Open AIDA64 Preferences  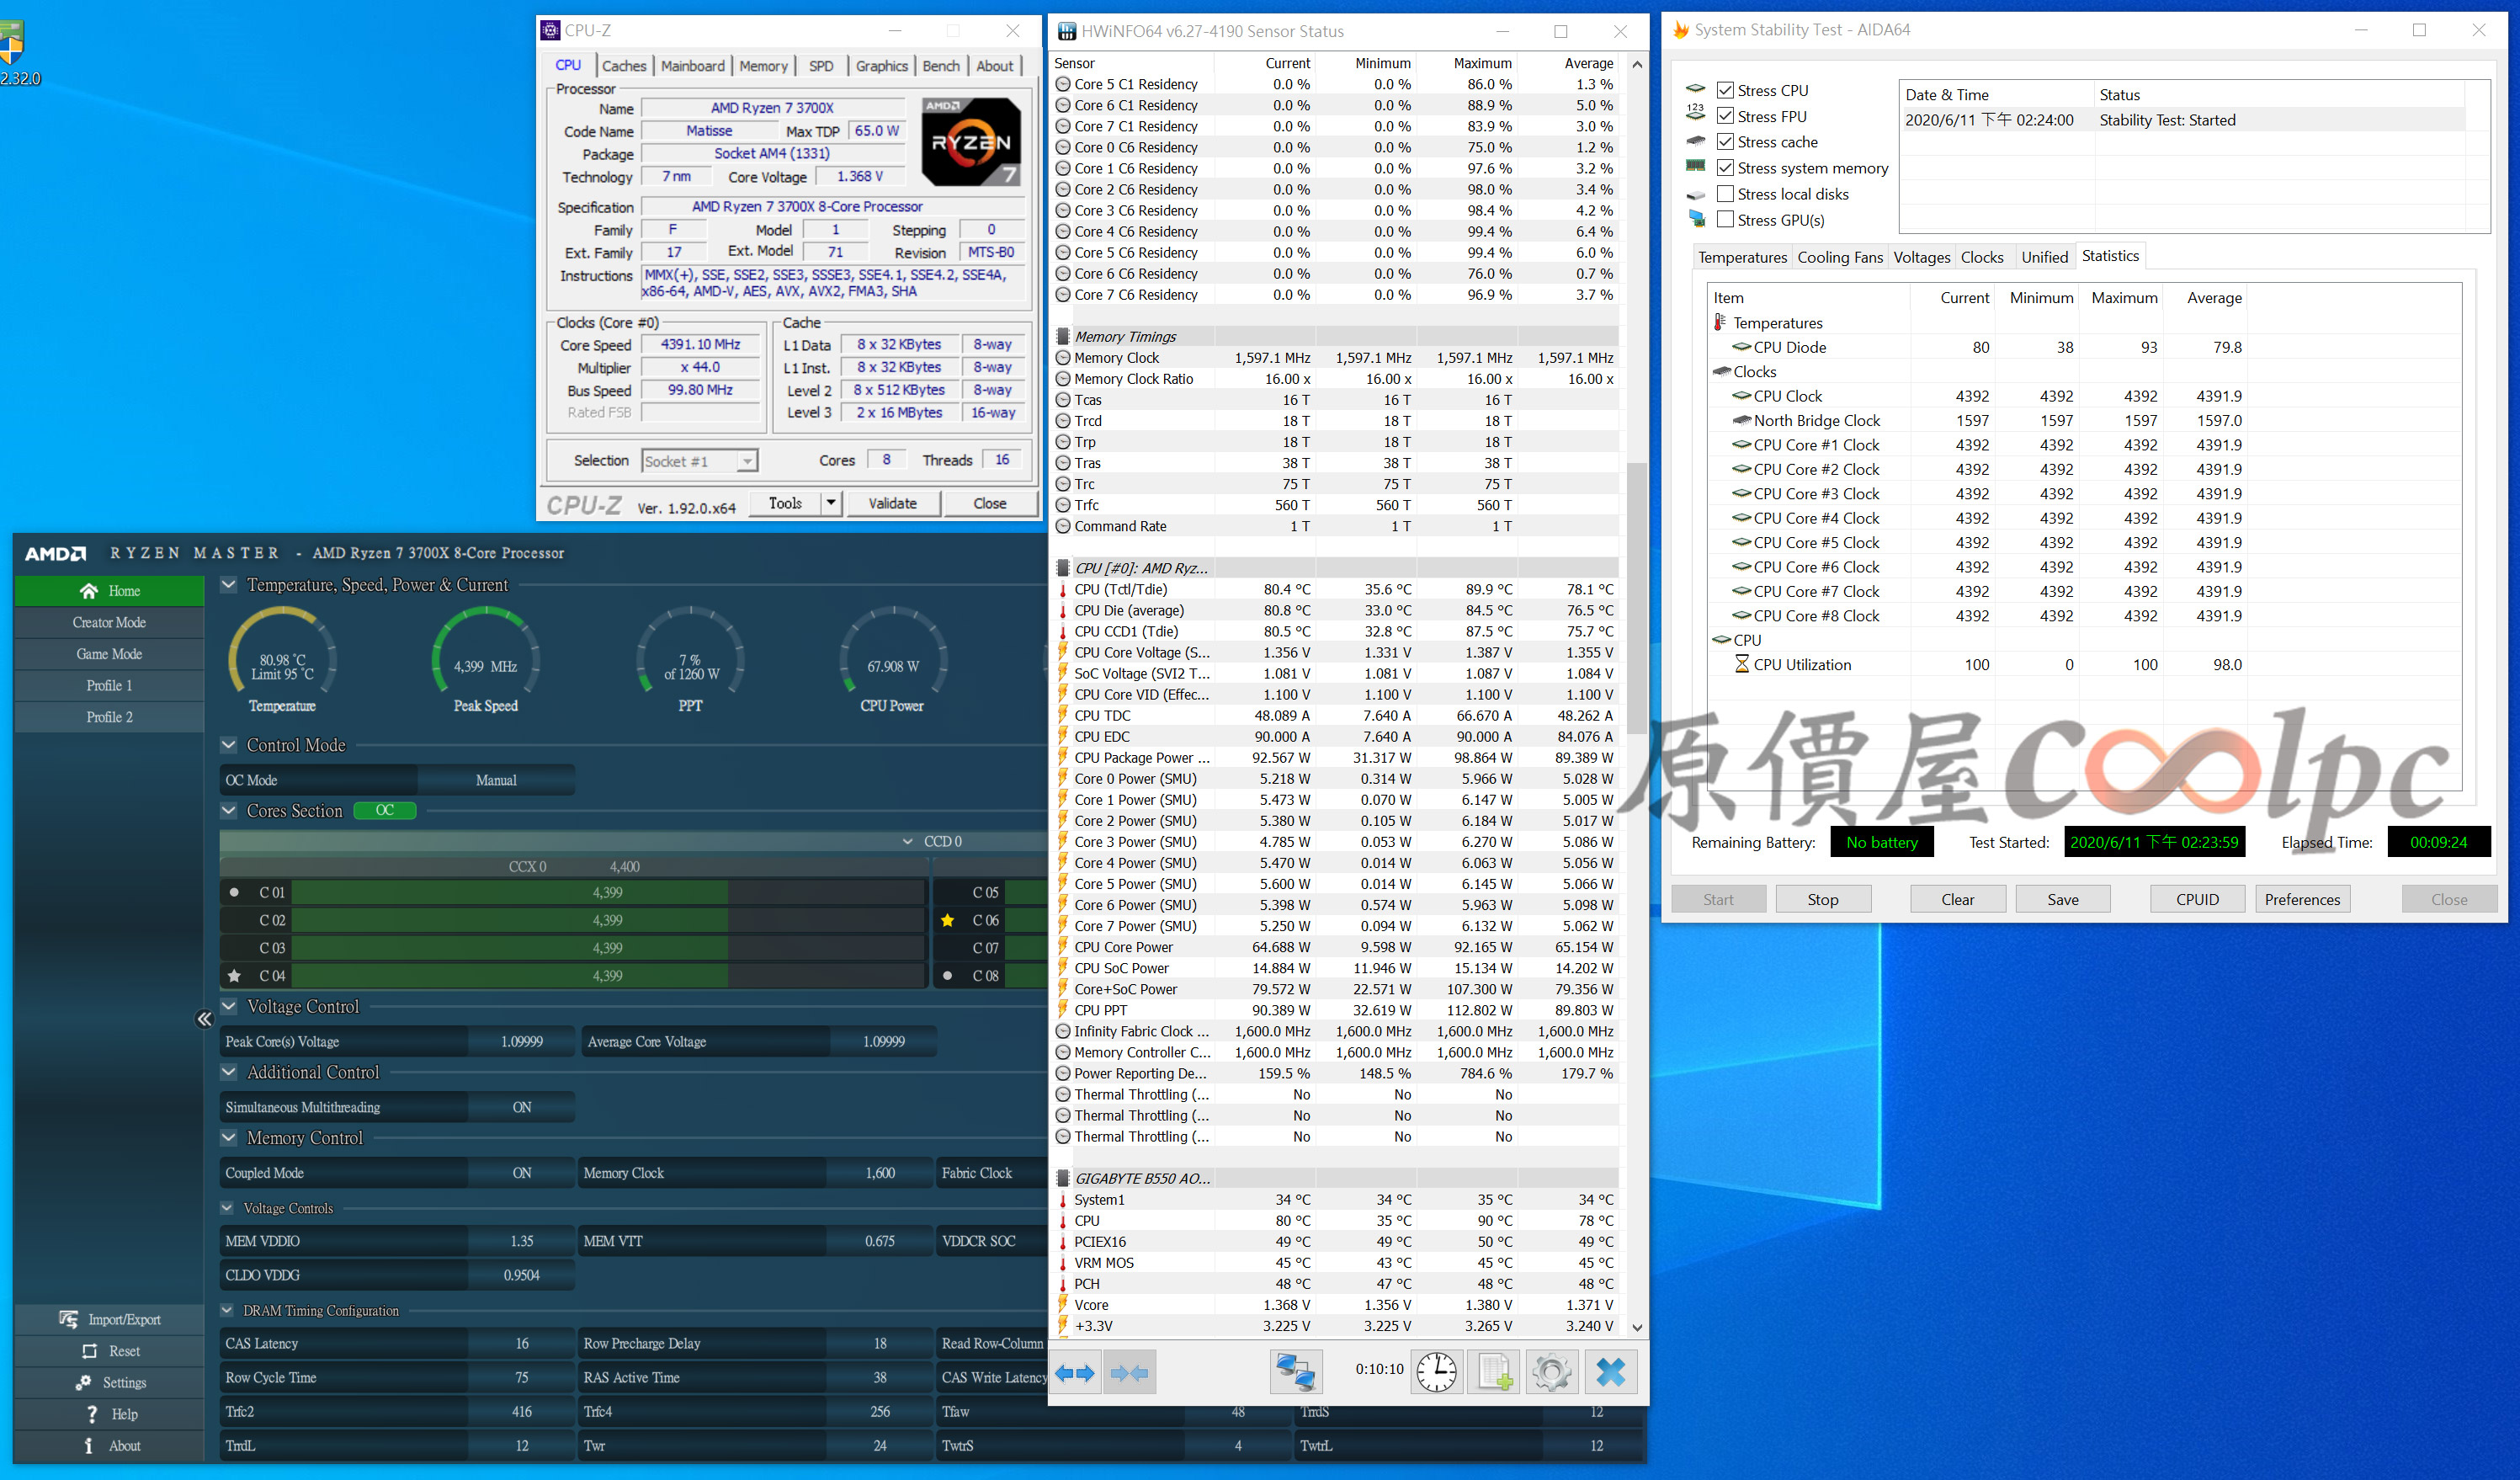point(2302,899)
